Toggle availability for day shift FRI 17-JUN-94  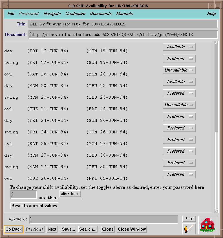[x=179, y=47]
